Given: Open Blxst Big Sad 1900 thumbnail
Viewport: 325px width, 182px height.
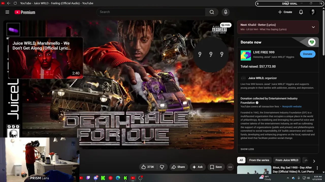Looking at the screenshot, I should [x=254, y=170].
